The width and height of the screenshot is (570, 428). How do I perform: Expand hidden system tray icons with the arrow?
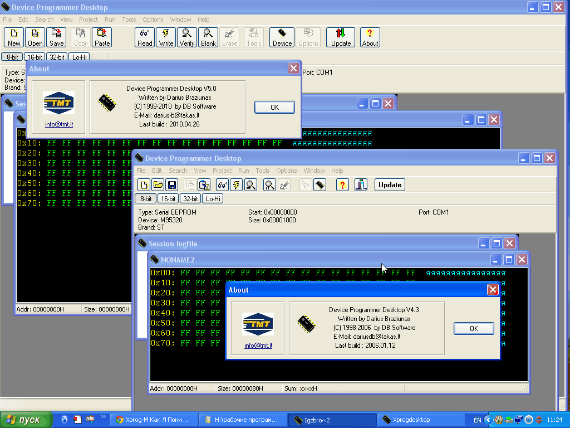click(488, 420)
